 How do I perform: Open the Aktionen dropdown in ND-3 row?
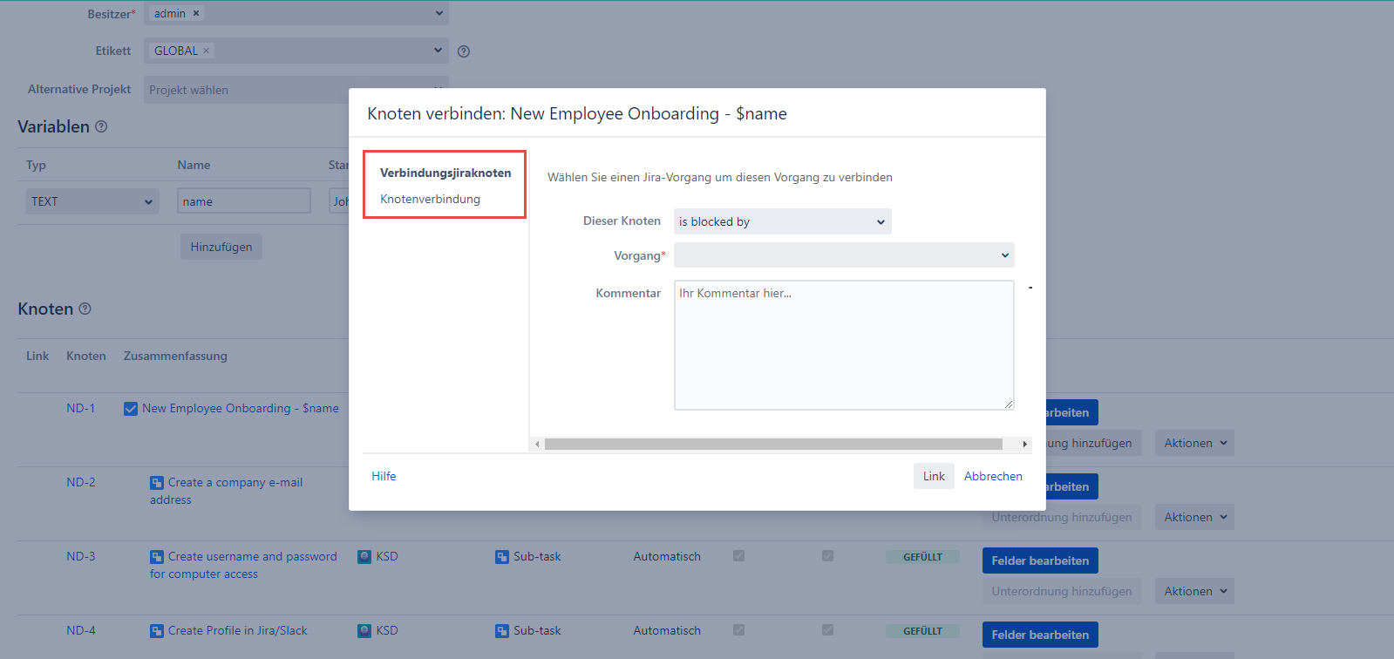pyautogui.click(x=1194, y=592)
